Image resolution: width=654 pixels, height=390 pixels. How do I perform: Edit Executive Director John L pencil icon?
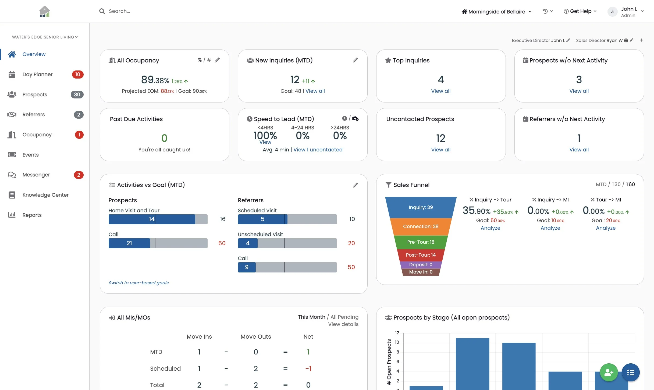tap(568, 40)
